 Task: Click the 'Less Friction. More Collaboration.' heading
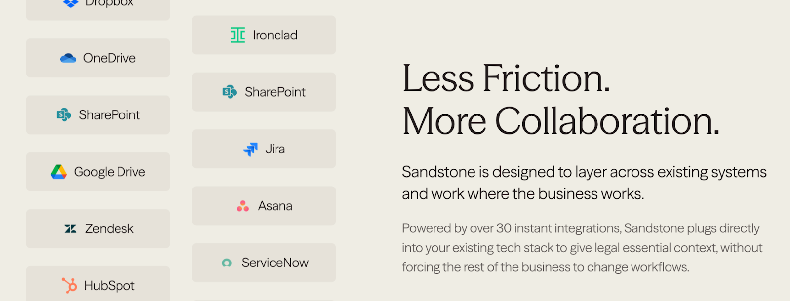point(560,99)
